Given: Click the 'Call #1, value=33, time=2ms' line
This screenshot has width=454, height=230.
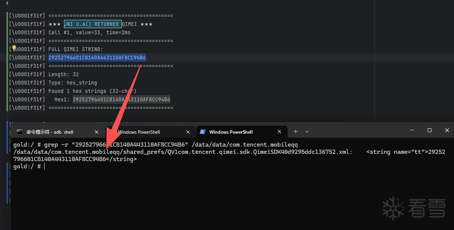Looking at the screenshot, I should [89, 32].
